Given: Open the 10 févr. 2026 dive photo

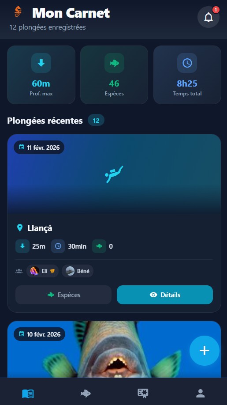Looking at the screenshot, I should 114,349.
